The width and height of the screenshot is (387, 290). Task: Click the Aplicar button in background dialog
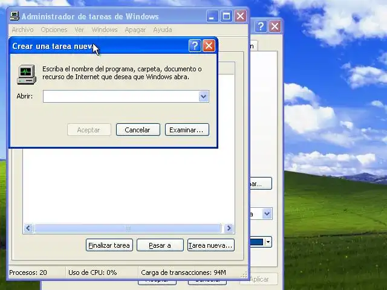[259, 279]
